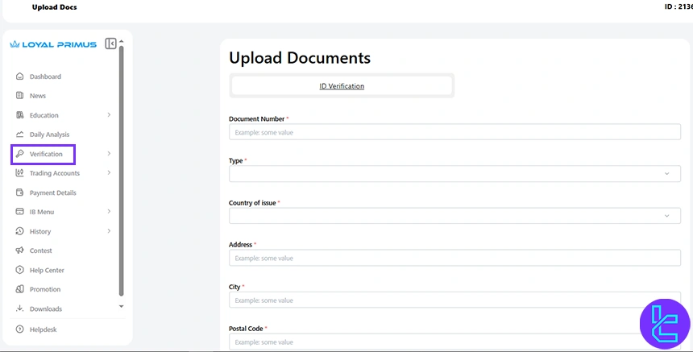This screenshot has width=693, height=352.
Task: Open the Type dropdown
Action: (454, 173)
